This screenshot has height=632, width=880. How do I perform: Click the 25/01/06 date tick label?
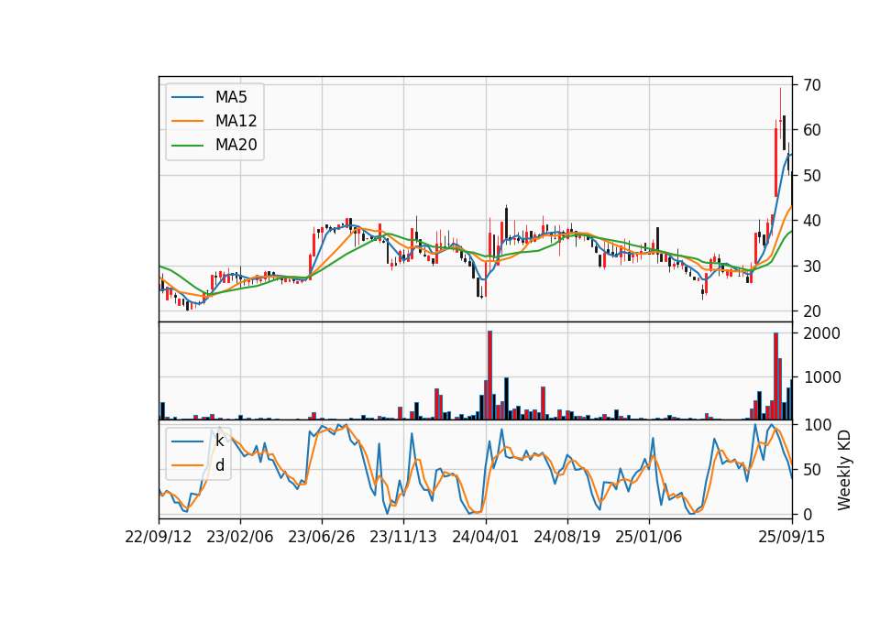click(649, 537)
